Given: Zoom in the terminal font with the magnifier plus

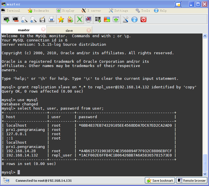Looking at the screenshot, I should (x=24, y=20).
